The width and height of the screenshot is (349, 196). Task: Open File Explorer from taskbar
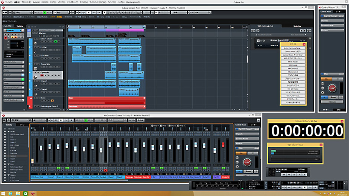[x=18, y=193]
